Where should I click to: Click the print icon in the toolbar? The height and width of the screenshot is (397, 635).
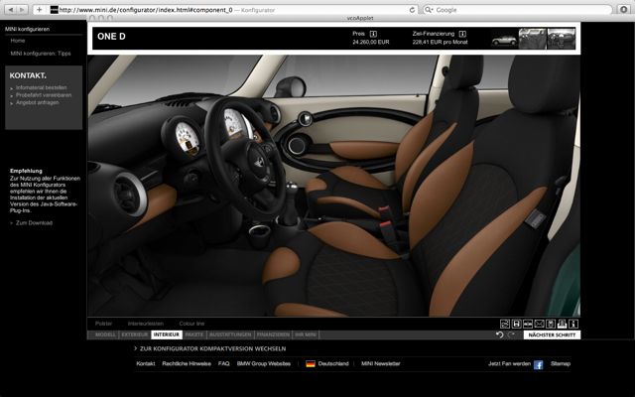[562, 324]
